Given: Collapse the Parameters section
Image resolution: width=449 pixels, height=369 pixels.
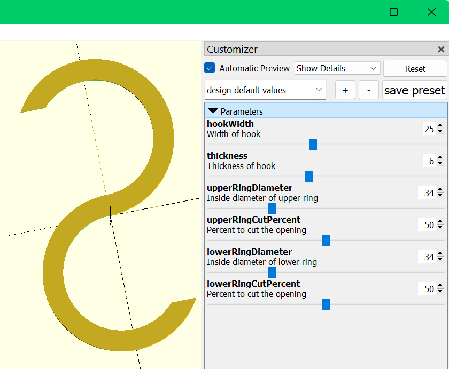Looking at the screenshot, I should [213, 111].
